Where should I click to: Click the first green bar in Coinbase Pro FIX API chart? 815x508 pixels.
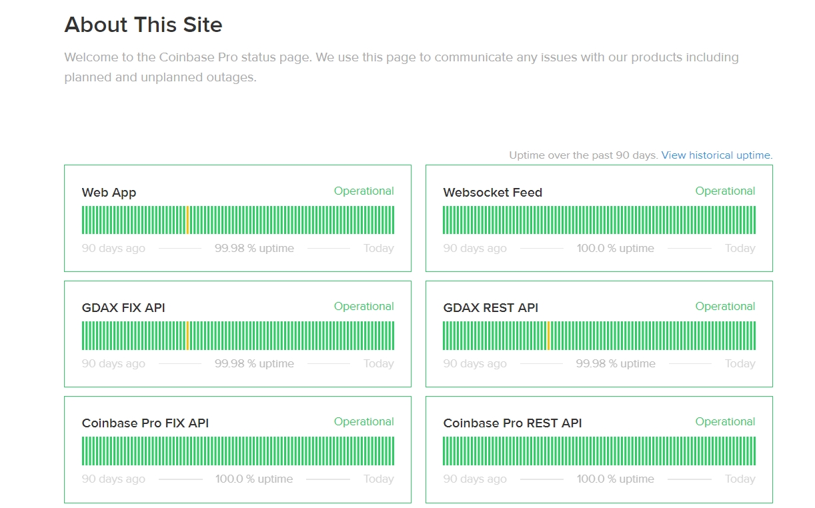(83, 451)
